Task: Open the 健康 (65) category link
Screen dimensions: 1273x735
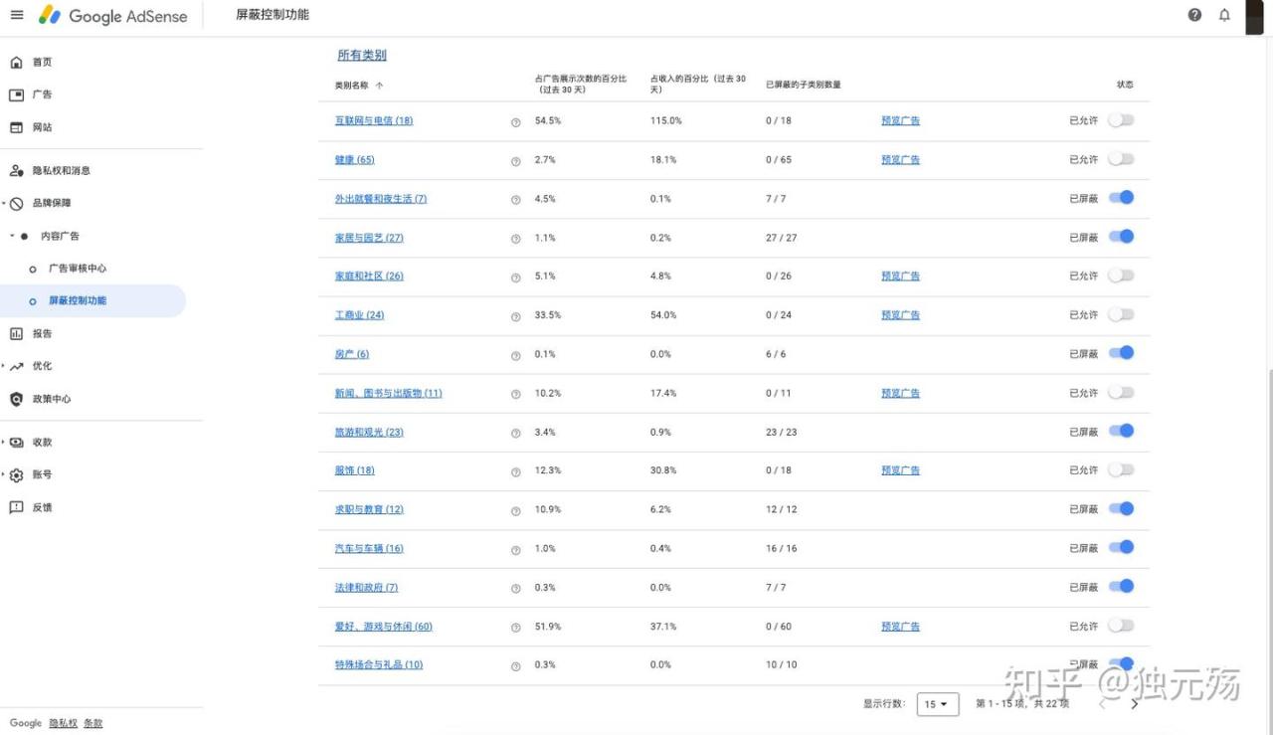Action: (x=354, y=160)
